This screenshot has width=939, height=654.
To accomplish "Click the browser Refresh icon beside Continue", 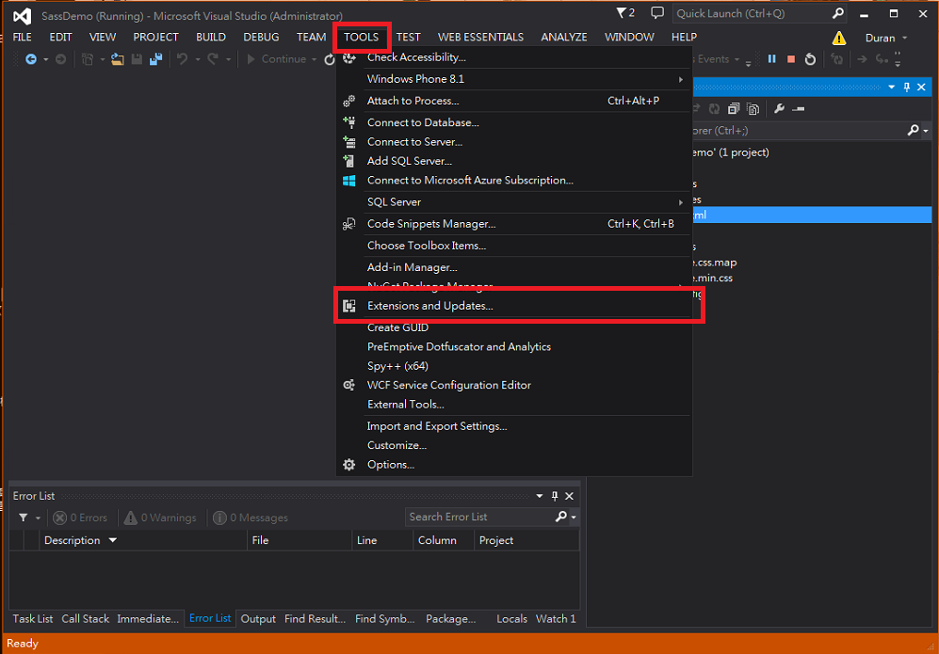I will pos(329,59).
